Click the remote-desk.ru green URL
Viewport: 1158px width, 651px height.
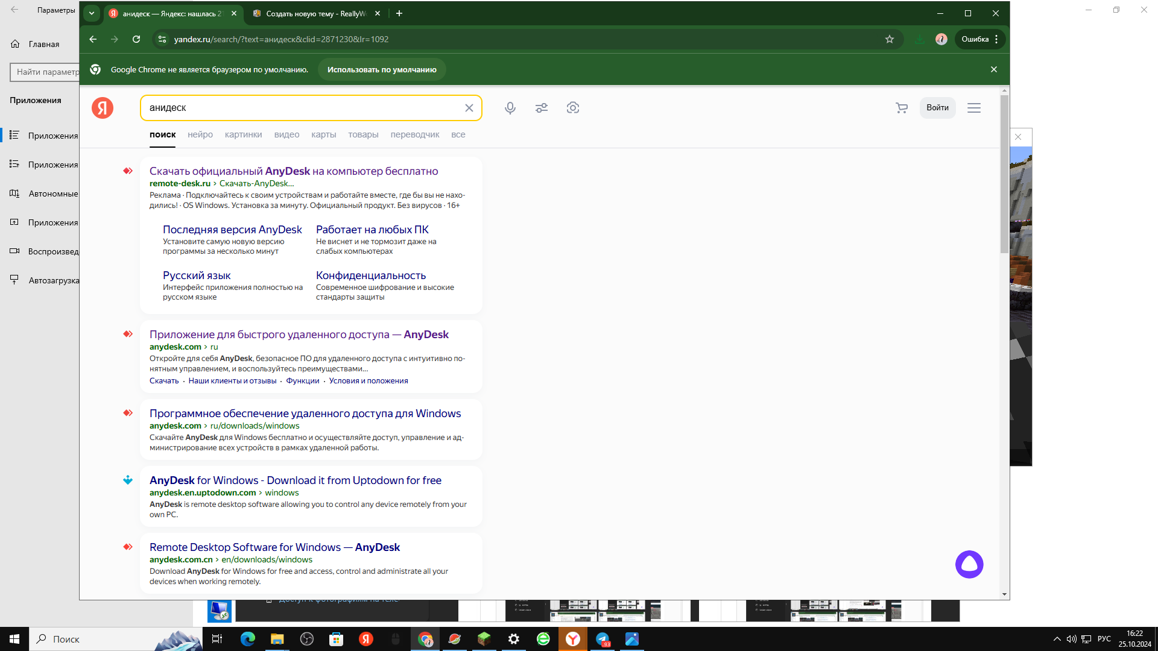click(x=180, y=183)
